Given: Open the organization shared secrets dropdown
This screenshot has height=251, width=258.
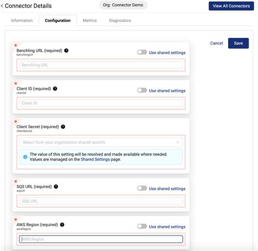Looking at the screenshot, I should click(x=101, y=142).
